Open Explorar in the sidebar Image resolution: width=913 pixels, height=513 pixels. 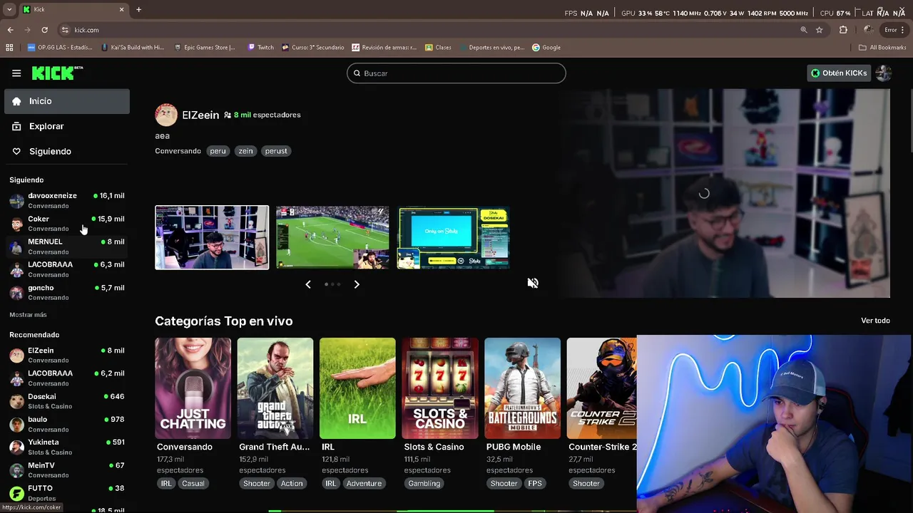[67, 126]
